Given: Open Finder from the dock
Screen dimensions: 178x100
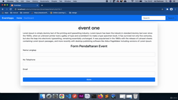Looking at the screenshot, I should tap(43, 96).
